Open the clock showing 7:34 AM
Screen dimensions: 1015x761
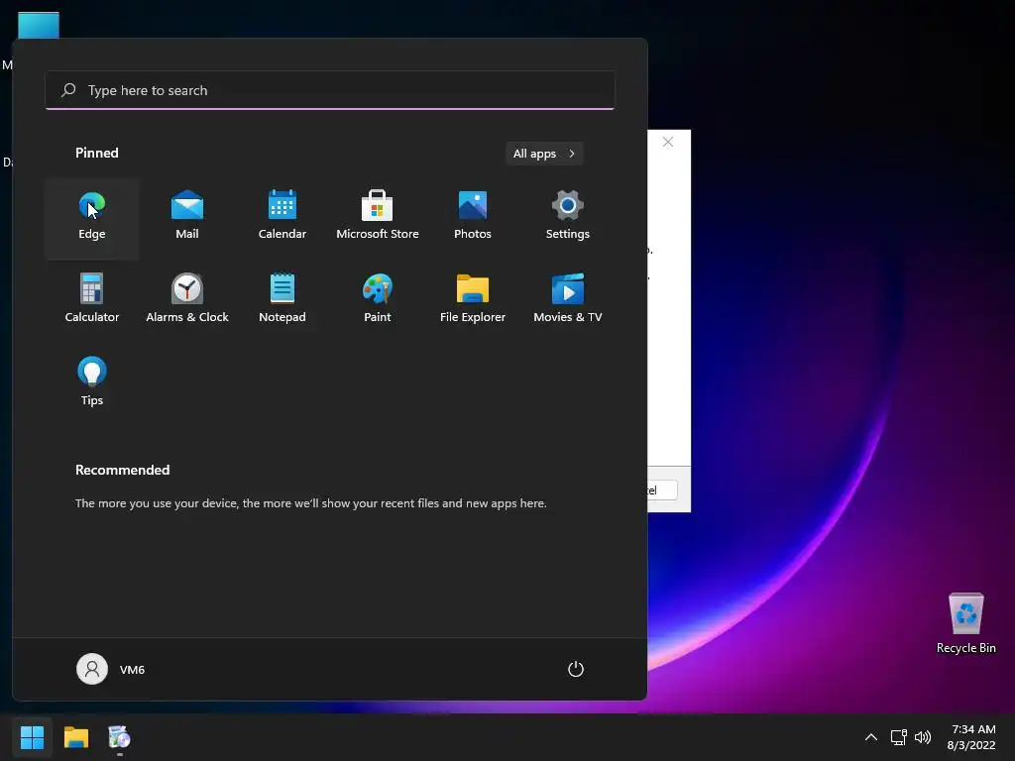[x=971, y=737]
